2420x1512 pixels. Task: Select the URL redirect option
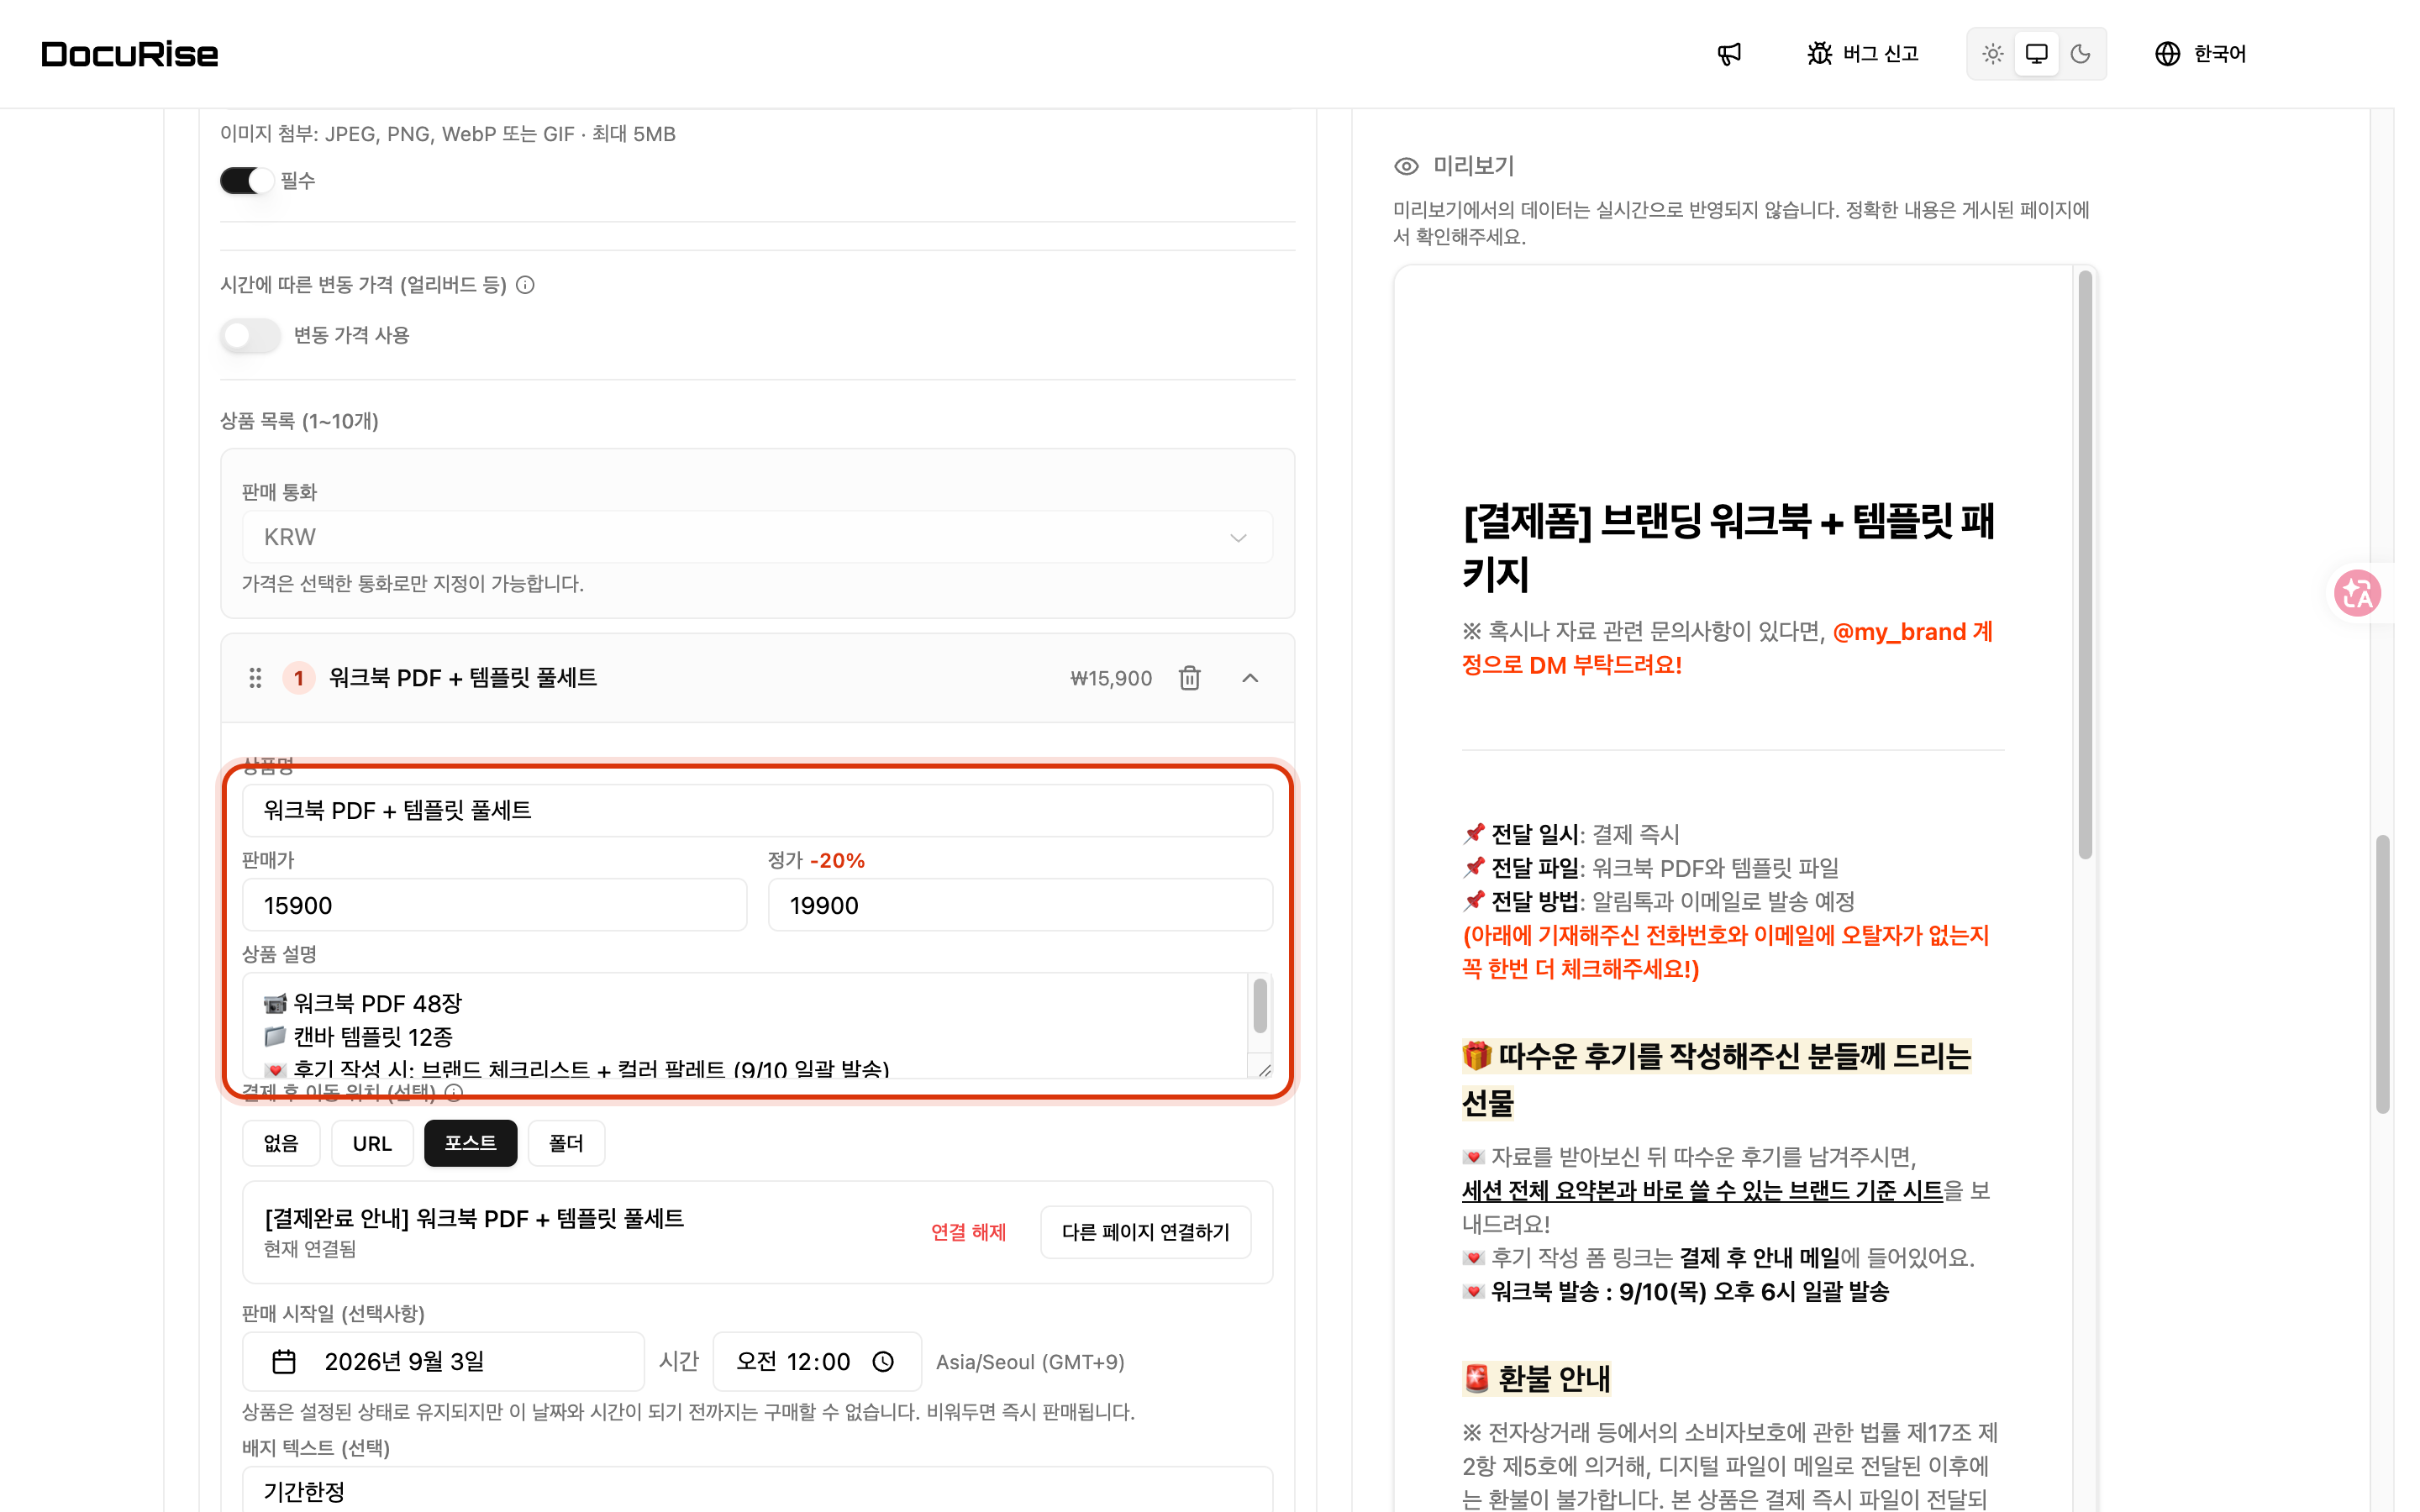pyautogui.click(x=372, y=1143)
